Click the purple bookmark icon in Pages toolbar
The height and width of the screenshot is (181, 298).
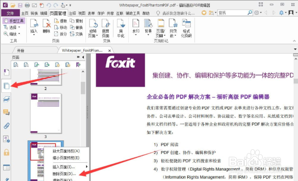point(78,65)
